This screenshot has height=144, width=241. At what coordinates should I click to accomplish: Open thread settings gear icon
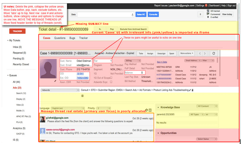click(x=146, y=110)
